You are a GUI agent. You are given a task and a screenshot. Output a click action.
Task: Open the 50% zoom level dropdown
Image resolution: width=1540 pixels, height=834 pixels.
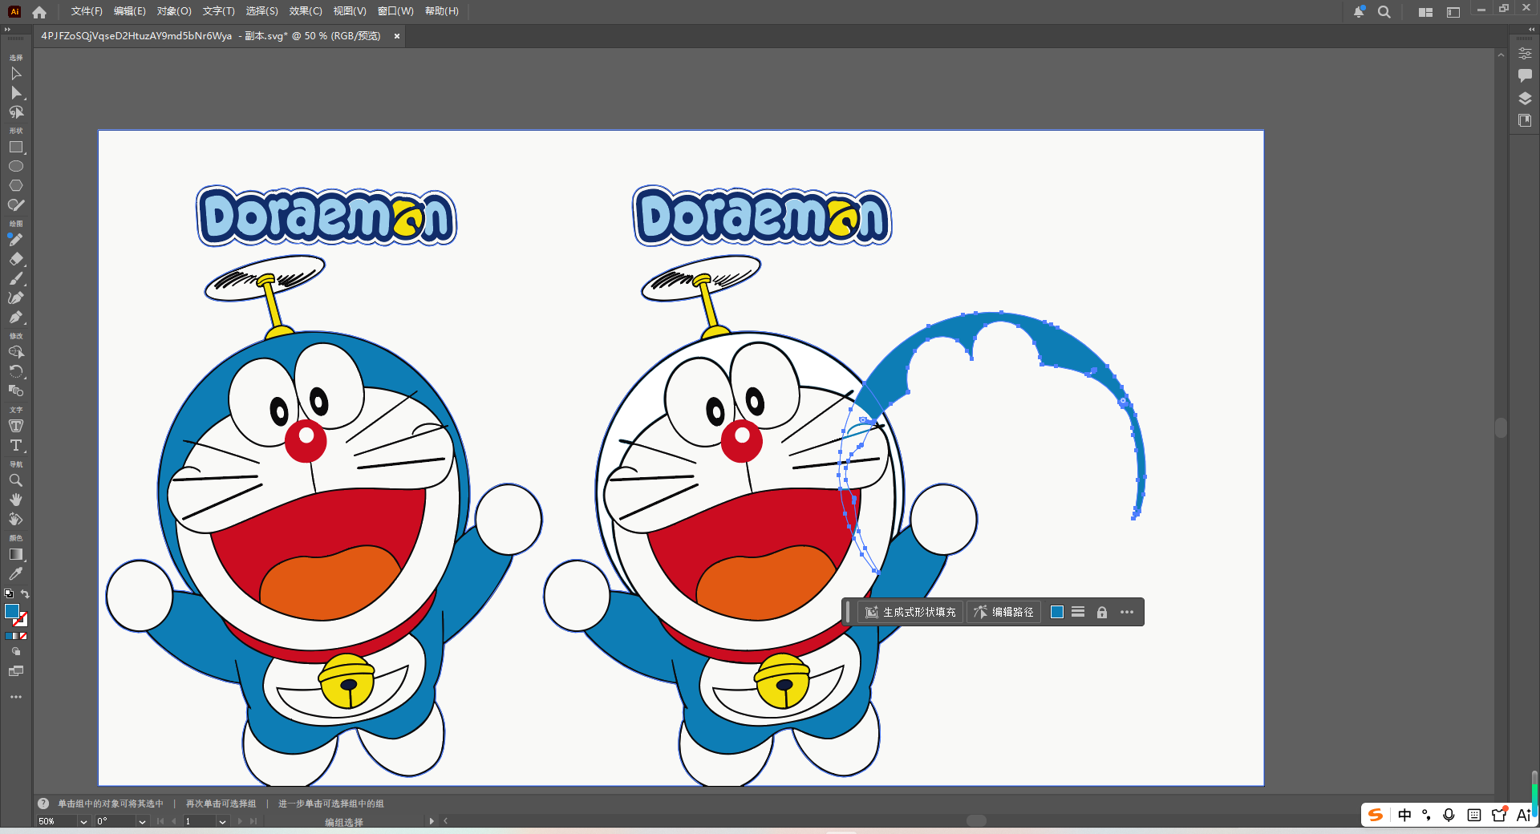pyautogui.click(x=83, y=822)
